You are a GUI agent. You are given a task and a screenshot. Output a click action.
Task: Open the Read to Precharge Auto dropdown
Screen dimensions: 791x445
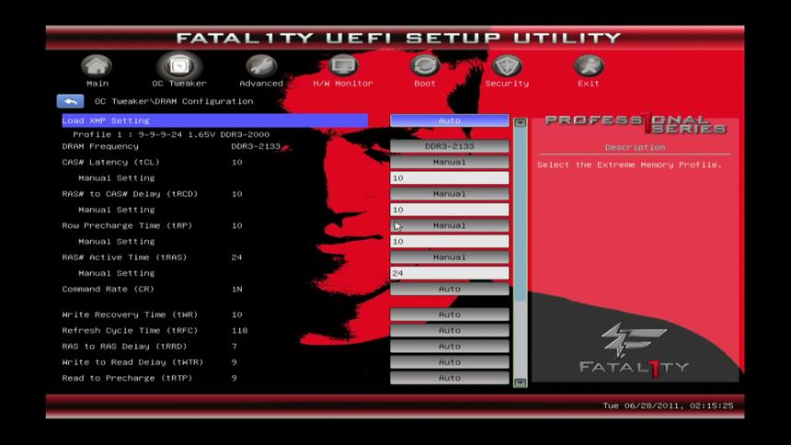[449, 378]
